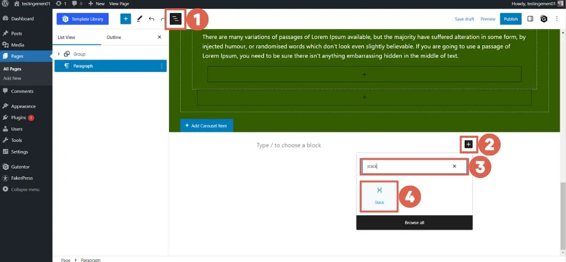Insert the Stack block

(x=380, y=196)
